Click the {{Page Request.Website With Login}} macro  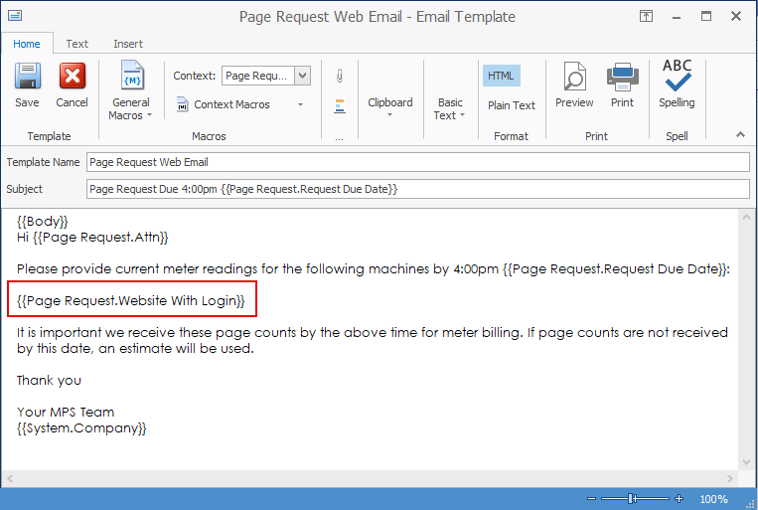tap(131, 301)
